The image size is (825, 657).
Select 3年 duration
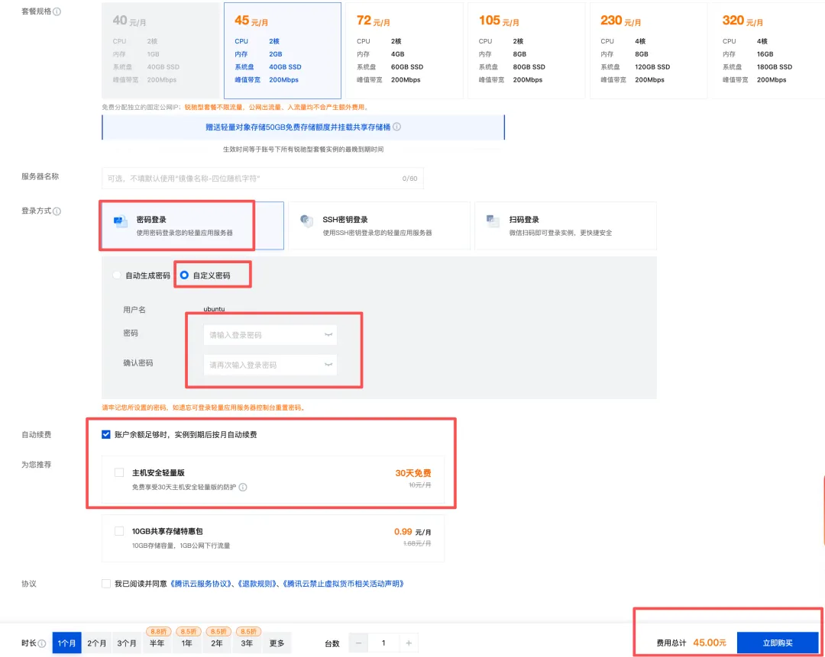[x=247, y=643]
